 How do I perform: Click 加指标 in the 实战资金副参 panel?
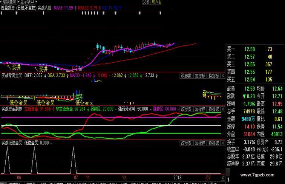pyautogui.click(x=200, y=109)
